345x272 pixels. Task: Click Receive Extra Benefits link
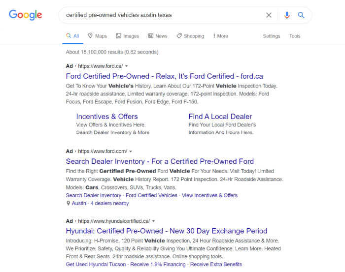click(x=216, y=264)
